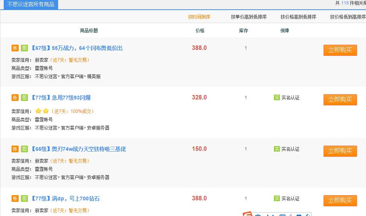Open listing 【67级】55万战力，64个冈布奥低价出
Image resolution: width=366 pixels, height=216 pixels.
coord(77,48)
